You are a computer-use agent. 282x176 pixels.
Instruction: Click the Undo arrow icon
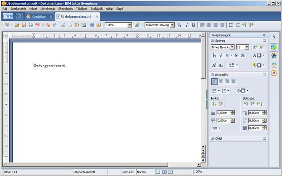[48, 25]
